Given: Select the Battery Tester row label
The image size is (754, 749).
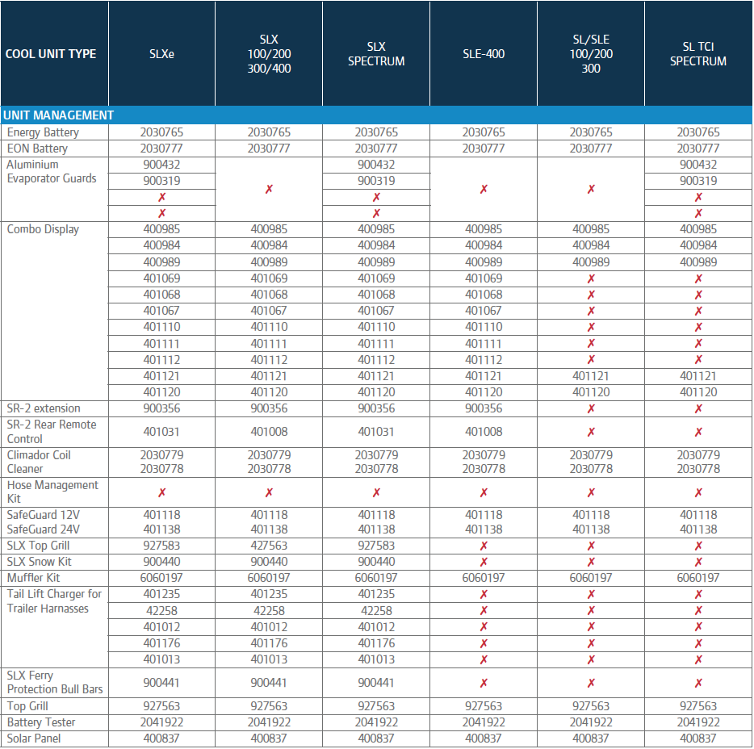Looking at the screenshot, I should [x=36, y=722].
